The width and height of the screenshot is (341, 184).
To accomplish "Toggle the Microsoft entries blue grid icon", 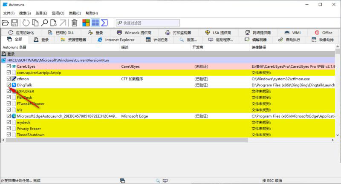I will [x=95, y=23].
